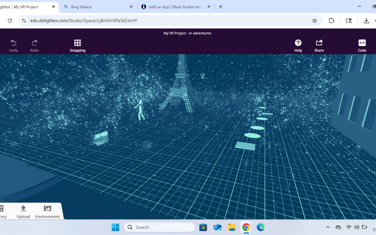This screenshot has height=235, width=376.
Task: Open OneDrive status in tray
Action: [x=338, y=227]
